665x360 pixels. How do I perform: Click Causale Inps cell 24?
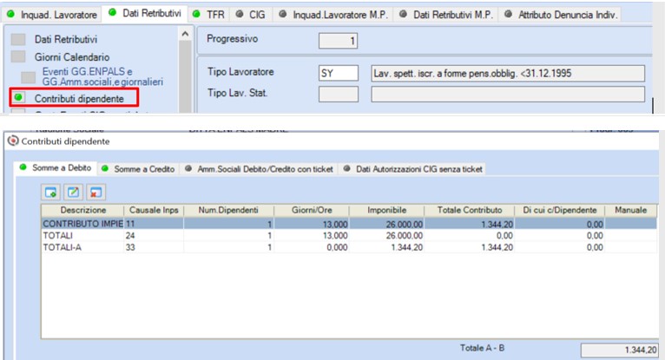[154, 235]
